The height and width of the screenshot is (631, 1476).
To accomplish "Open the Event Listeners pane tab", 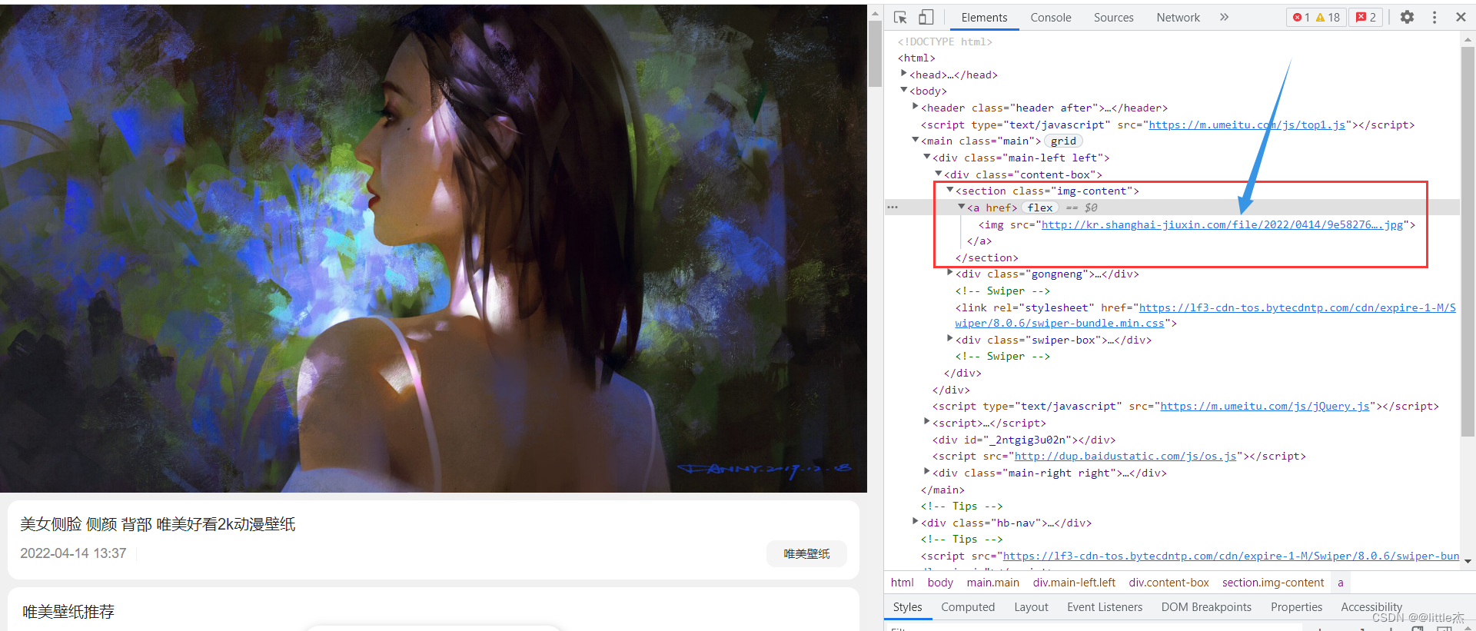I will pyautogui.click(x=1105, y=607).
